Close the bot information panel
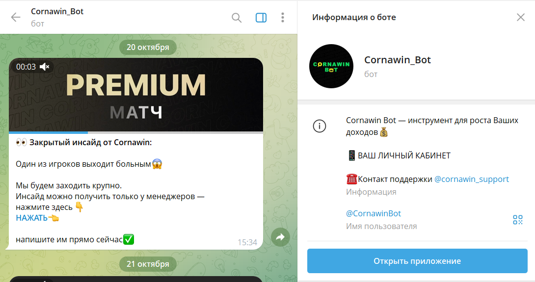This screenshot has width=535, height=282. [521, 17]
